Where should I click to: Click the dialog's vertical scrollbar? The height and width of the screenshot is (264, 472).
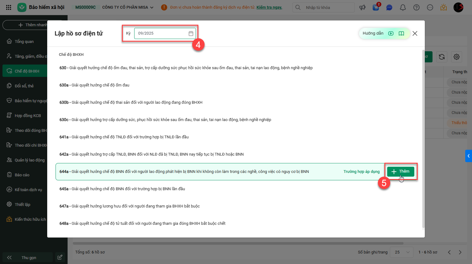click(x=423, y=139)
